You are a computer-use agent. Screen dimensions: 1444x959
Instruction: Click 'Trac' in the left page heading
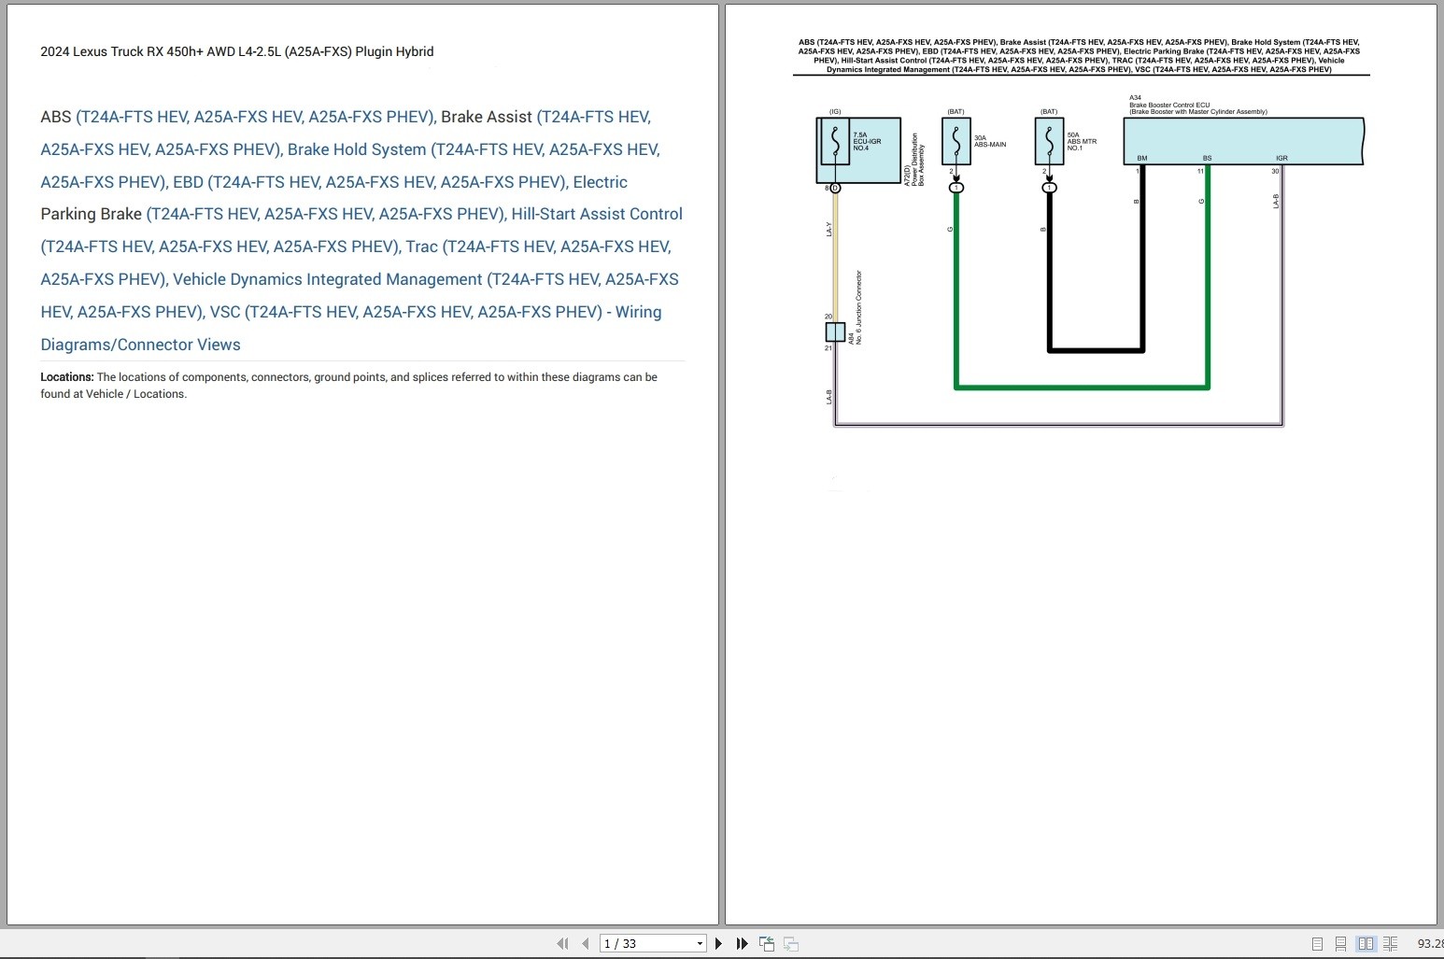pyautogui.click(x=421, y=247)
